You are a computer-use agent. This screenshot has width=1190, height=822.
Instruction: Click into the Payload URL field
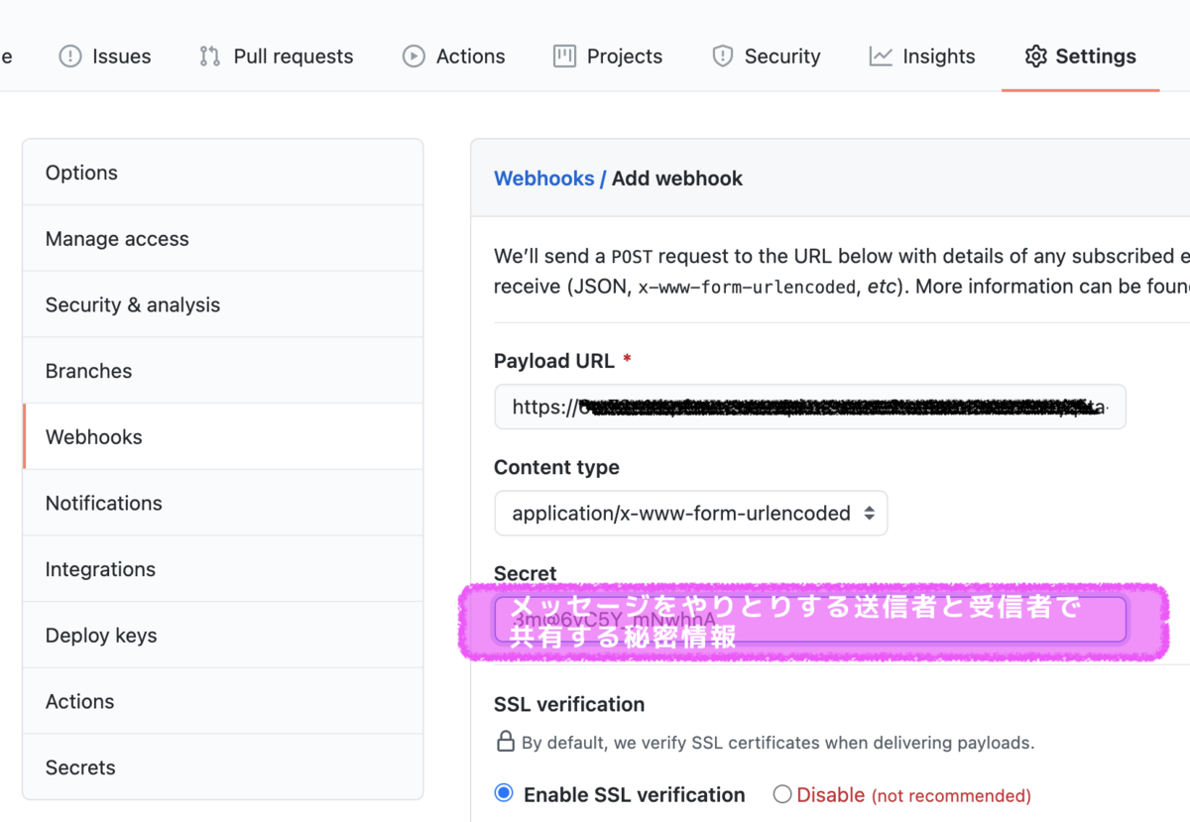pyautogui.click(x=810, y=407)
